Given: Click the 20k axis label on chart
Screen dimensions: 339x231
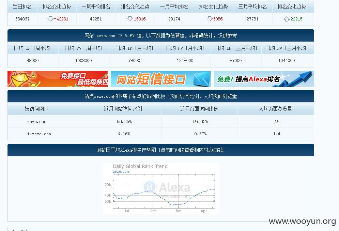Looking at the screenshot, I should [108, 185].
